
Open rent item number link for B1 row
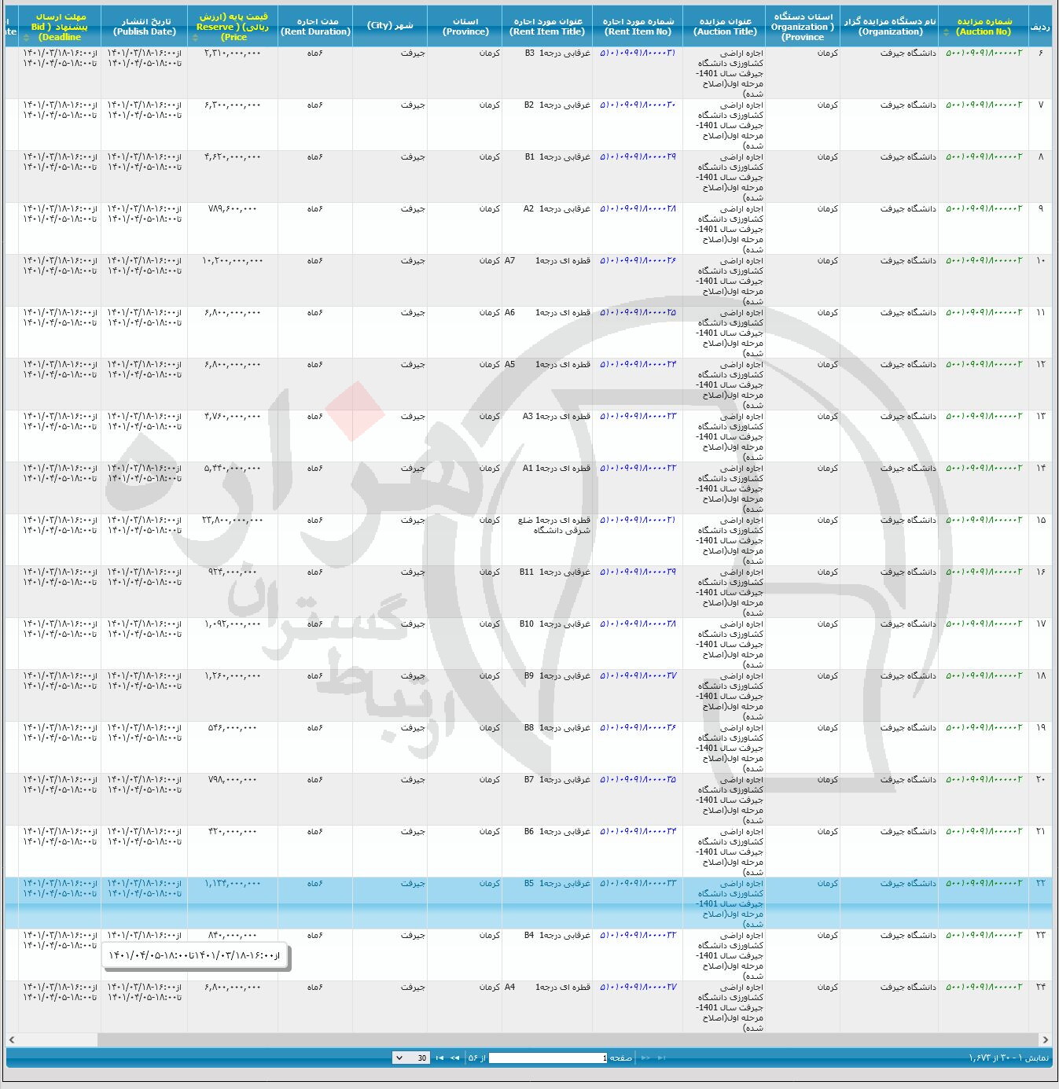(638, 156)
